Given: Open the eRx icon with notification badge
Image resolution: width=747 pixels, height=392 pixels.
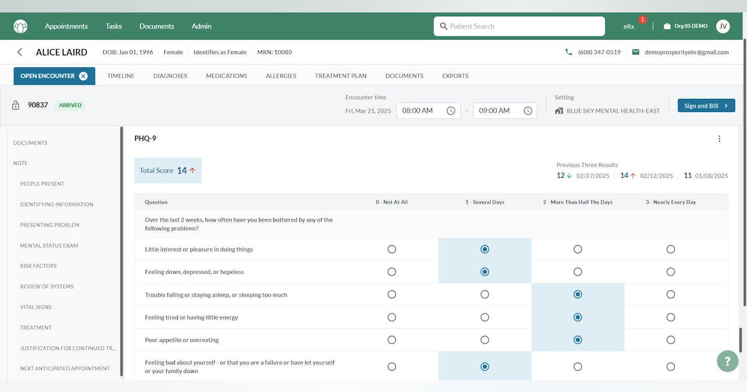Looking at the screenshot, I should [630, 26].
